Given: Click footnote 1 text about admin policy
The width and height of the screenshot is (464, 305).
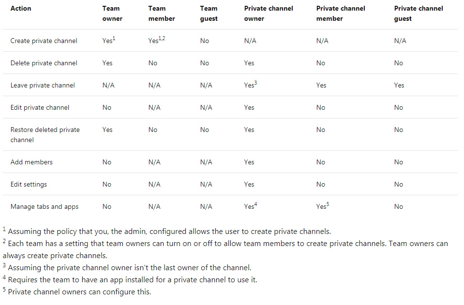Looking at the screenshot, I should pos(169,232).
